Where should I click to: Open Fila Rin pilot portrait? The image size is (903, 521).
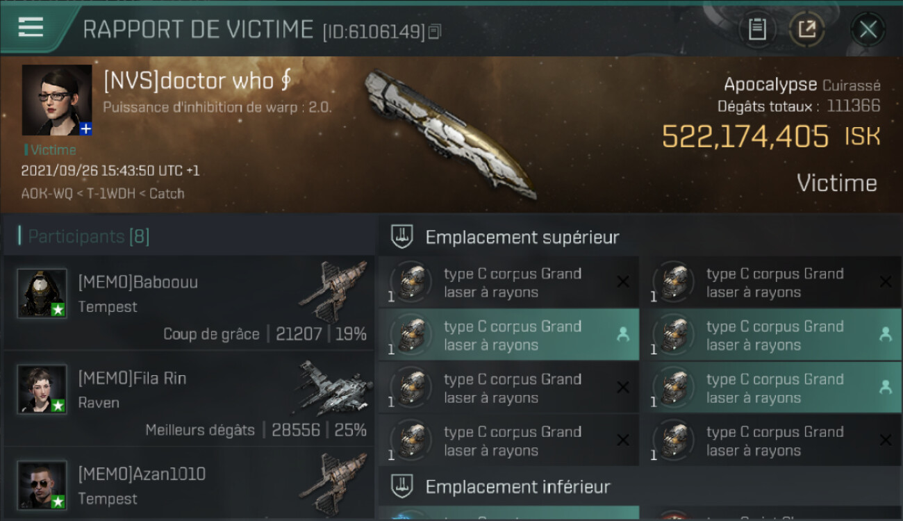point(42,389)
